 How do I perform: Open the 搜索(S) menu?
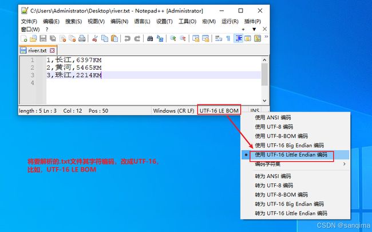click(x=74, y=22)
